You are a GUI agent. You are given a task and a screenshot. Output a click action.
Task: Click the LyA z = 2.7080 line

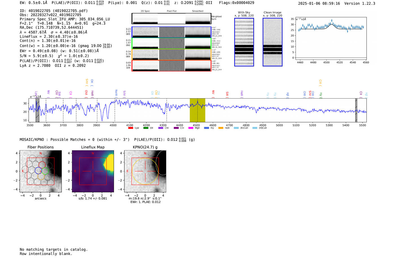pyautogui.click(x=53, y=65)
